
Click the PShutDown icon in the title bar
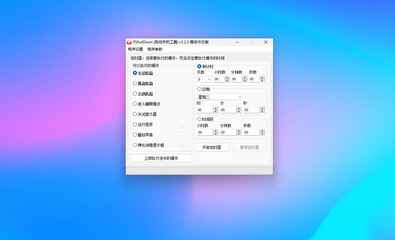point(129,42)
